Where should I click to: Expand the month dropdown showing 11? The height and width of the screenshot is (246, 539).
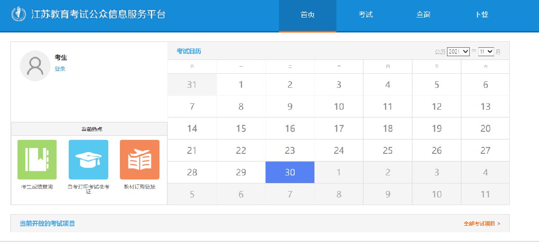pos(486,52)
